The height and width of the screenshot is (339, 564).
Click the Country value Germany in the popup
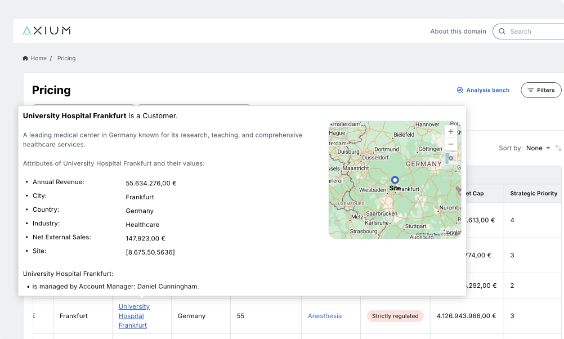(x=140, y=211)
